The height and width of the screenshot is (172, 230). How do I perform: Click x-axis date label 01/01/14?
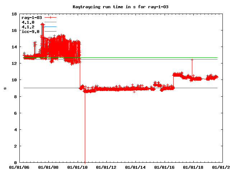pyautogui.click(x=135, y=167)
